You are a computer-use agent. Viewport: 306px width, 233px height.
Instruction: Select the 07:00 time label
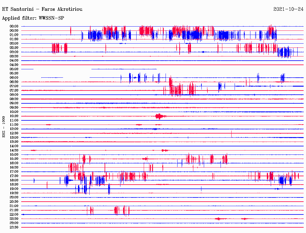(14, 86)
